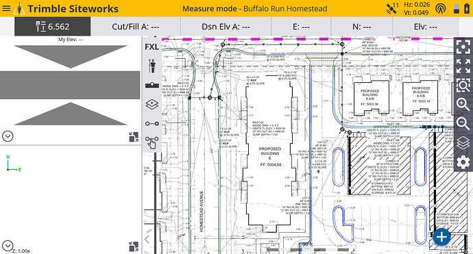
Task: Swap lower panel to main view
Action: click(134, 246)
